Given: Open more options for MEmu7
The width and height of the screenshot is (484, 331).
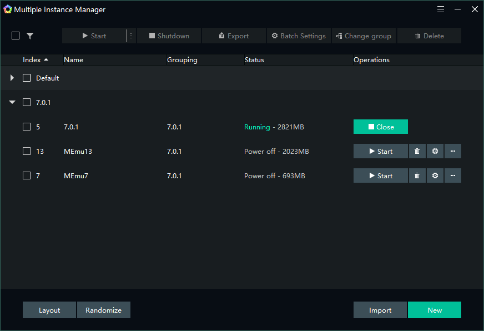Looking at the screenshot, I should (453, 175).
